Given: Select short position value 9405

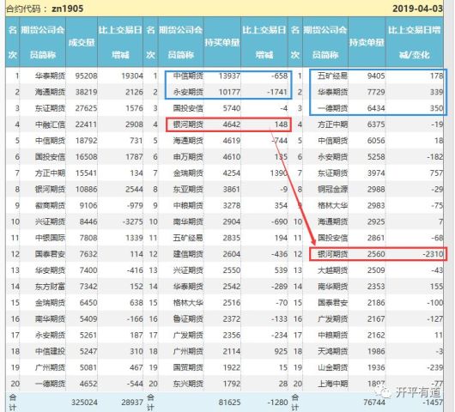Looking at the screenshot, I should tap(376, 76).
